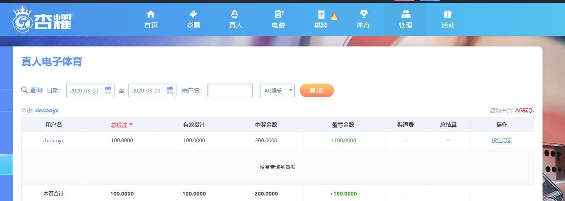
Task: Click the 活动 gift box icon
Action: click(448, 14)
